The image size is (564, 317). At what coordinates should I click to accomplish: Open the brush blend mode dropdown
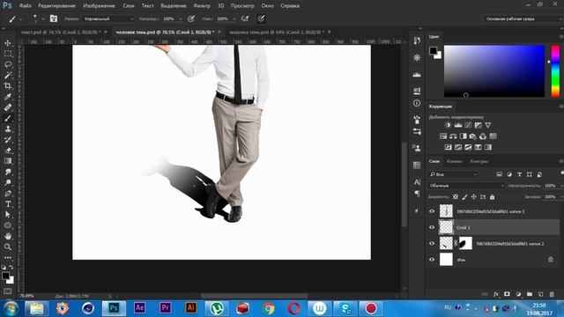(109, 18)
